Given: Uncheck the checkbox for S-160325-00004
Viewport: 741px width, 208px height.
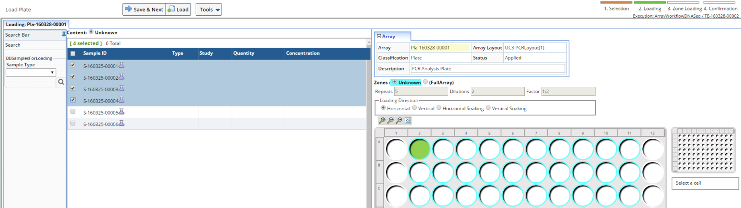Looking at the screenshot, I should [73, 100].
